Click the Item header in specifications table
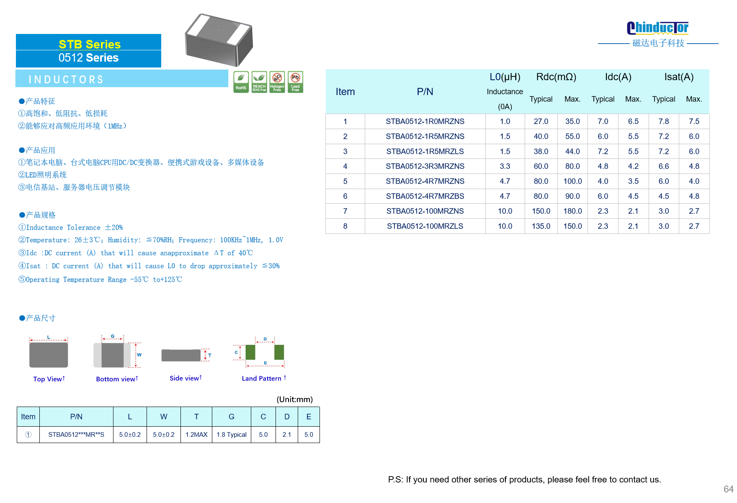Viewport: 737px width, 503px height. 345,92
